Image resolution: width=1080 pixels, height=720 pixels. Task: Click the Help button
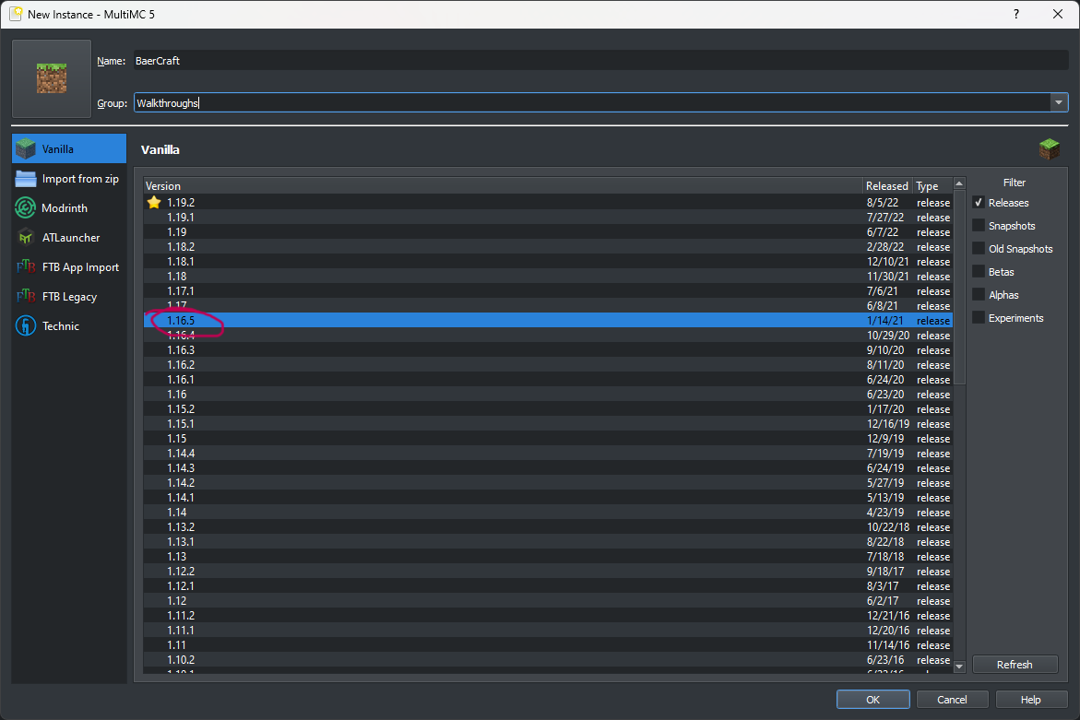pos(1030,700)
